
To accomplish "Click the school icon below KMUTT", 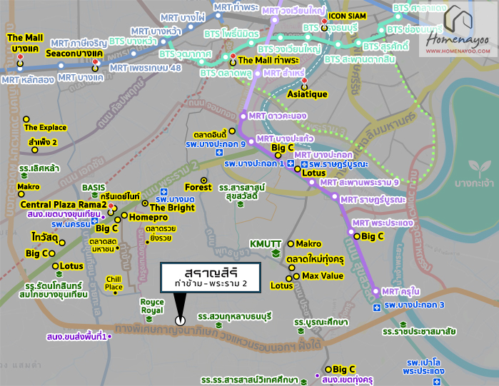I will (276, 253).
